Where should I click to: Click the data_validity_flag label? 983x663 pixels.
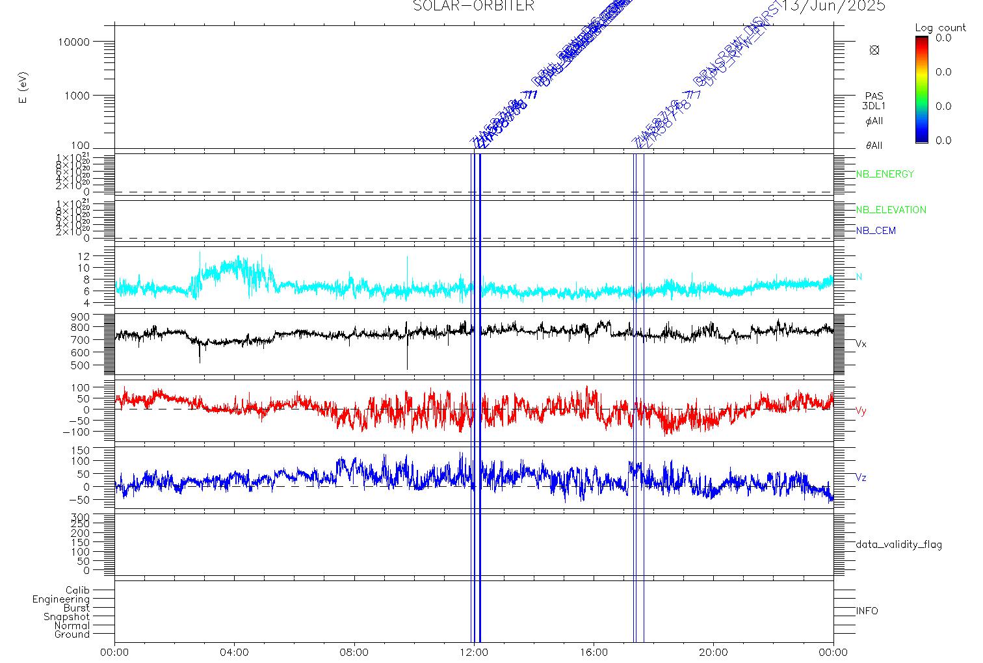899,545
